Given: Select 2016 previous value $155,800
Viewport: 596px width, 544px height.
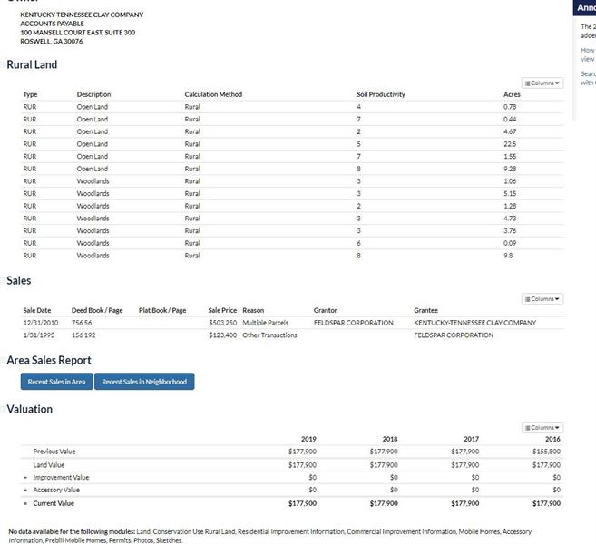Looking at the screenshot, I should pyautogui.click(x=547, y=452).
